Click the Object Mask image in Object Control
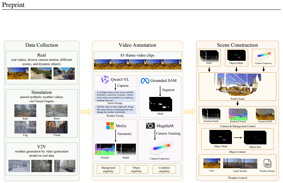Viewport: 283px width, 183px height. point(221,137)
